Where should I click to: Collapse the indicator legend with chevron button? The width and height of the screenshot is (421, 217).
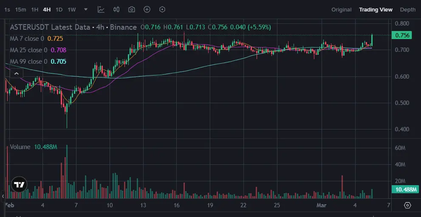click(17, 73)
